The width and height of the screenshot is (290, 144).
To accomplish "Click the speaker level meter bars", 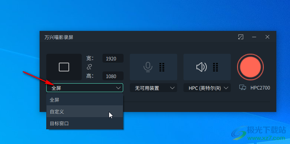I will [215, 67].
